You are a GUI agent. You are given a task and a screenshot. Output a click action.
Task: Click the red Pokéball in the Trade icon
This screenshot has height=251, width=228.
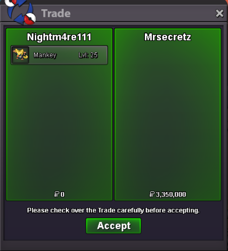(x=30, y=19)
